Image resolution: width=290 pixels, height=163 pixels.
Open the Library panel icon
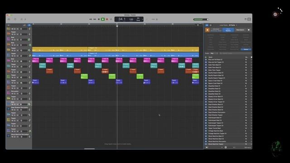9,19
